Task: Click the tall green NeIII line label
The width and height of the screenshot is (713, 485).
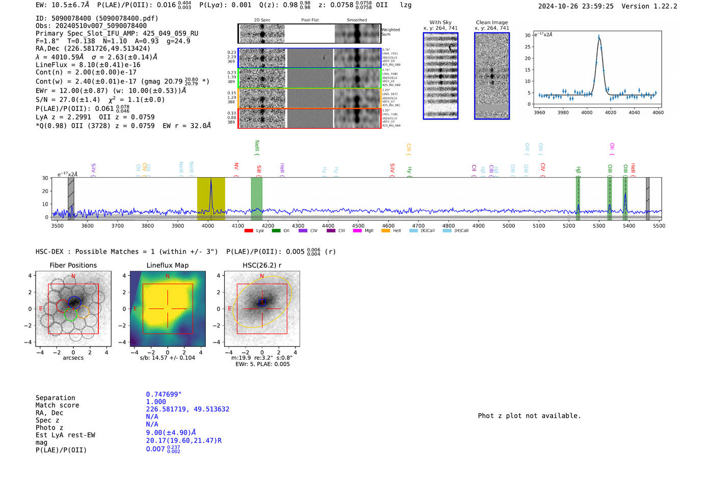Action: [257, 148]
